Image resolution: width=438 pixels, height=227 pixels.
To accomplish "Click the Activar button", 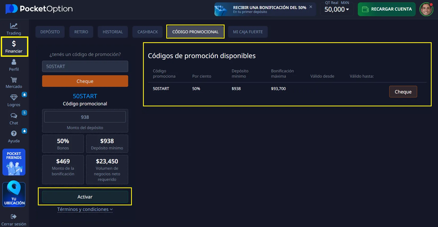I will click(85, 197).
